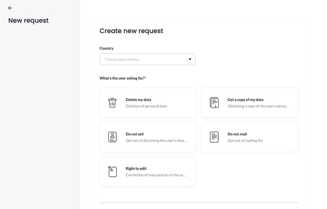Click the Do not mail document icon
The height and width of the screenshot is (209, 327).
click(x=214, y=137)
